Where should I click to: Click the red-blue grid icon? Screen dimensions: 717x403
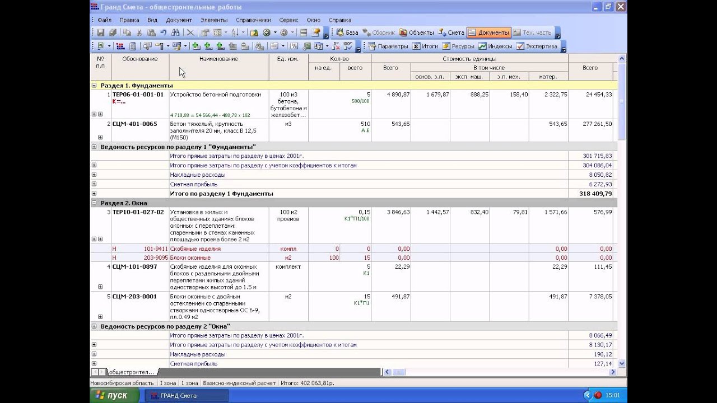click(120, 46)
